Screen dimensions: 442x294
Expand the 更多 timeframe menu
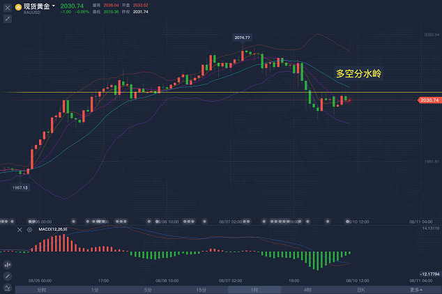click(x=416, y=289)
